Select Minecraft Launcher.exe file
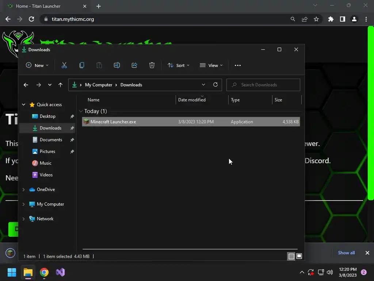This screenshot has width=374, height=281. 191,121
